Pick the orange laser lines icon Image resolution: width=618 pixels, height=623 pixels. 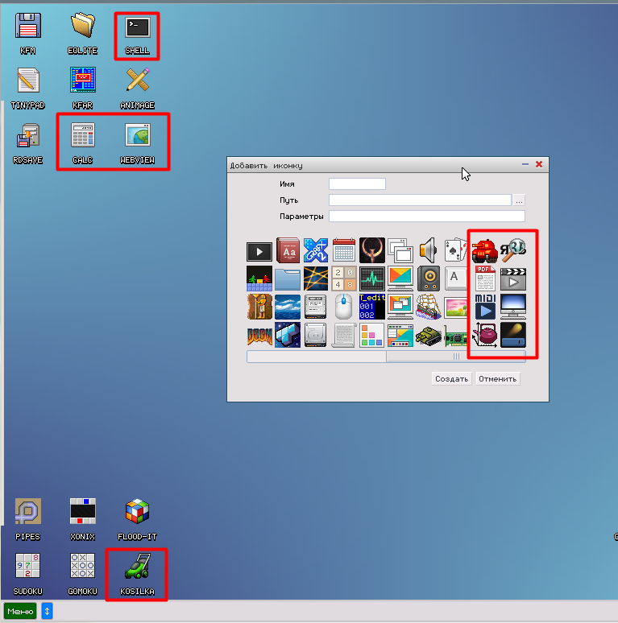[316, 279]
